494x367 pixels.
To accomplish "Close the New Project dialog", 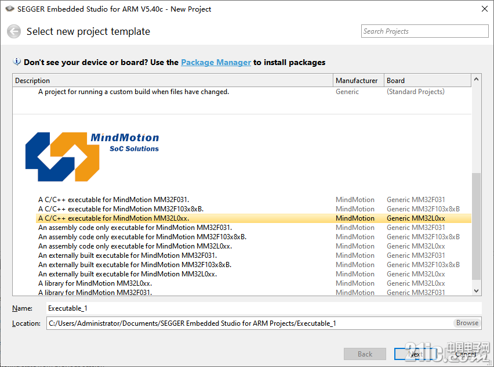I will coord(485,9).
